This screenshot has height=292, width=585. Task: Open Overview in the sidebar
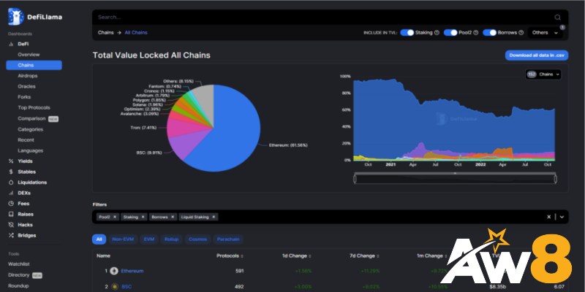(29, 54)
